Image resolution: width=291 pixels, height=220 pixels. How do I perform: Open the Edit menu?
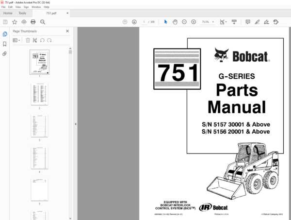point(10,7)
